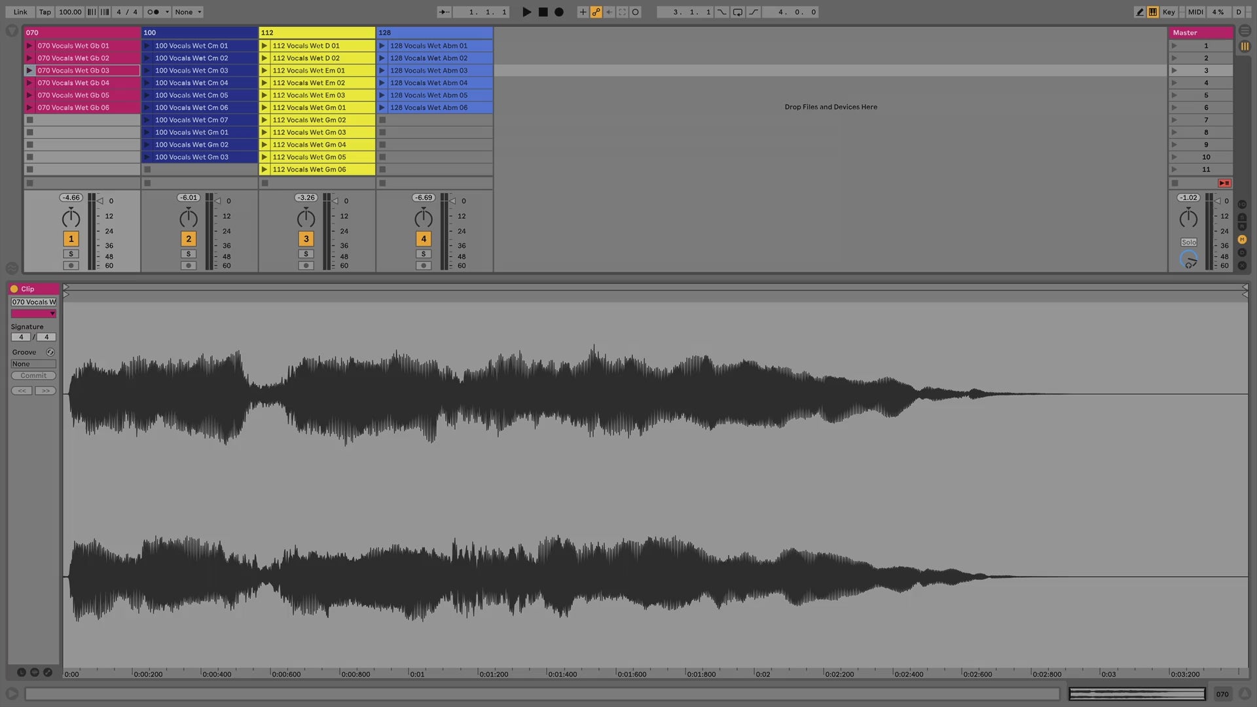Open the Groove None chooser
Screen dimensions: 1257x707
coord(33,364)
